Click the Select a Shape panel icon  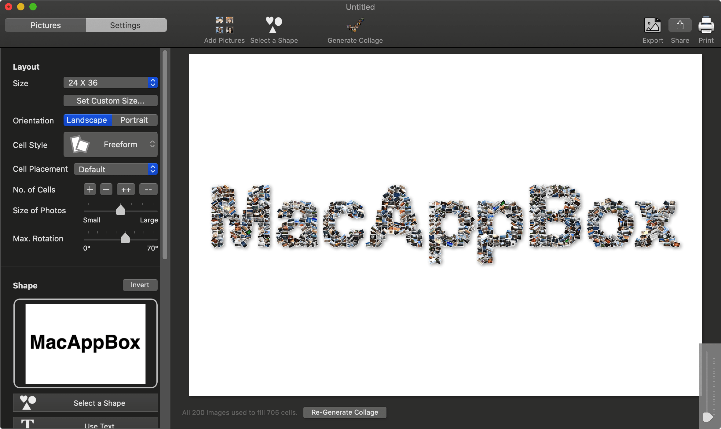tap(27, 403)
